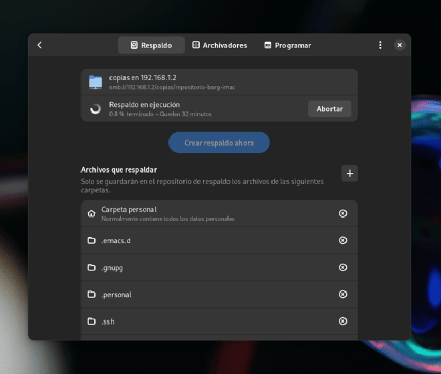Select the Carpeta personal label
Viewport: 441px width, 374px height.
[x=129, y=210]
